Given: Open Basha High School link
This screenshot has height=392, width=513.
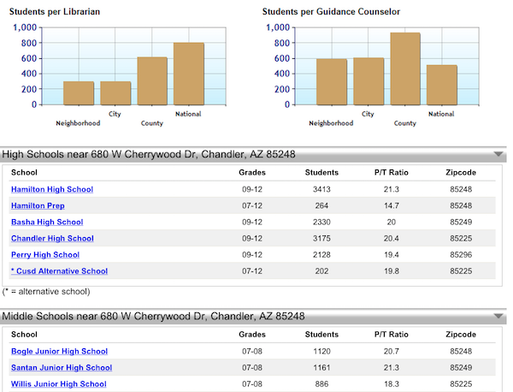Looking at the screenshot, I should click(x=47, y=222).
